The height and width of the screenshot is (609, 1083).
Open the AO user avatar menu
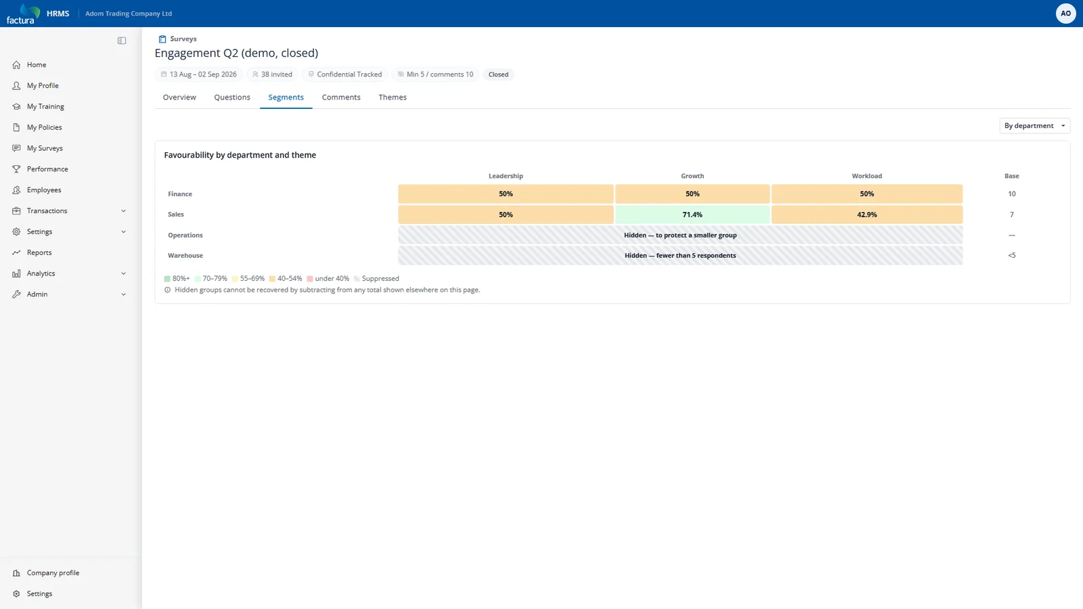(x=1065, y=14)
